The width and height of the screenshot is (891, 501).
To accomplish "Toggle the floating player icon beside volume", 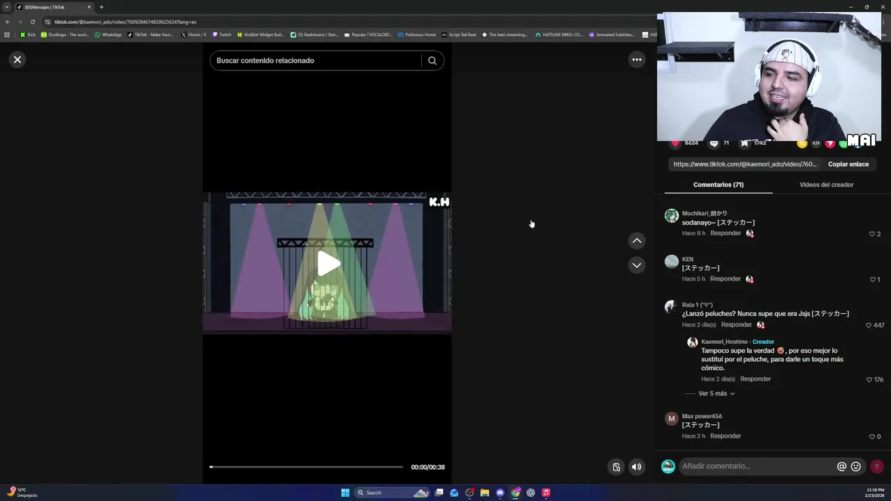I will [616, 467].
